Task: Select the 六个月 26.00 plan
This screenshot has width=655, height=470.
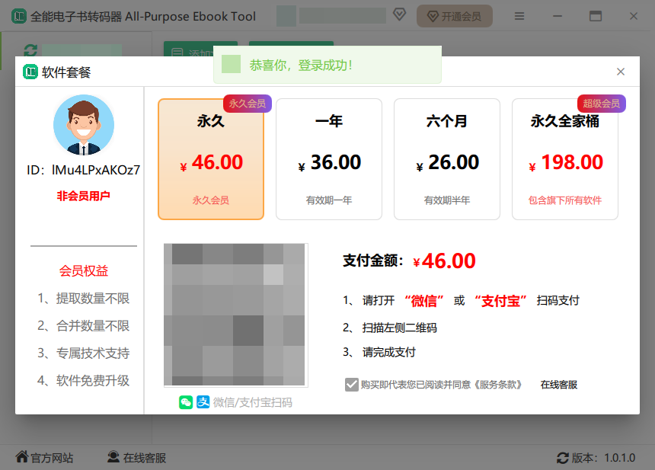Action: click(x=447, y=159)
